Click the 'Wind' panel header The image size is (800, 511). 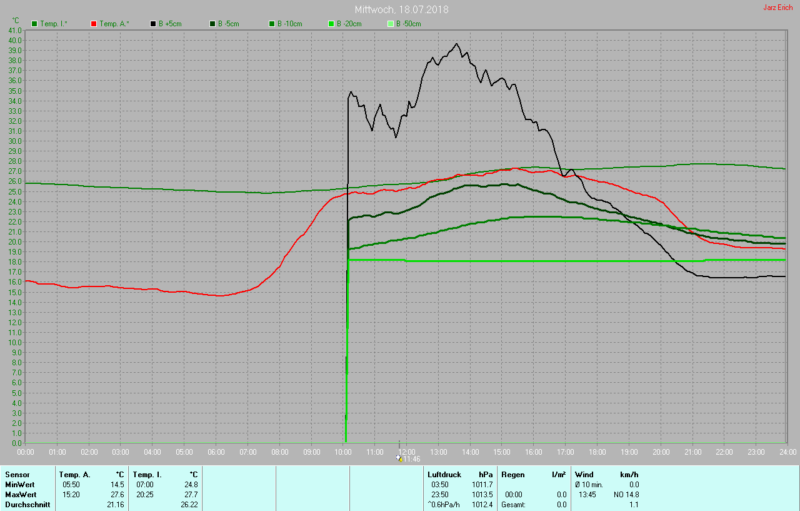coord(584,475)
